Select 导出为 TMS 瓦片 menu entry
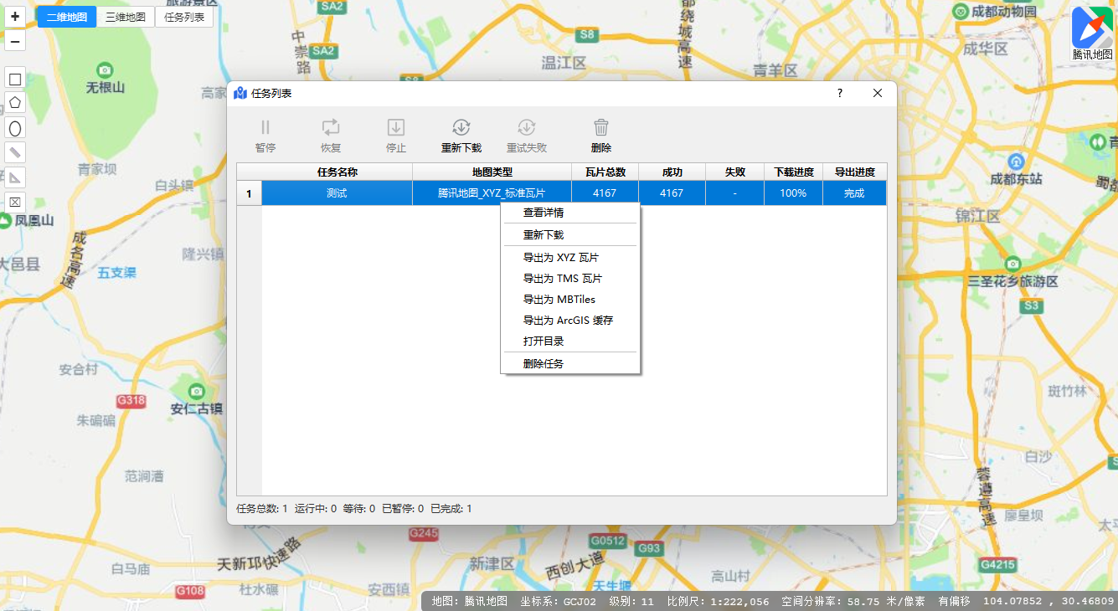This screenshot has width=1118, height=611. tap(569, 279)
